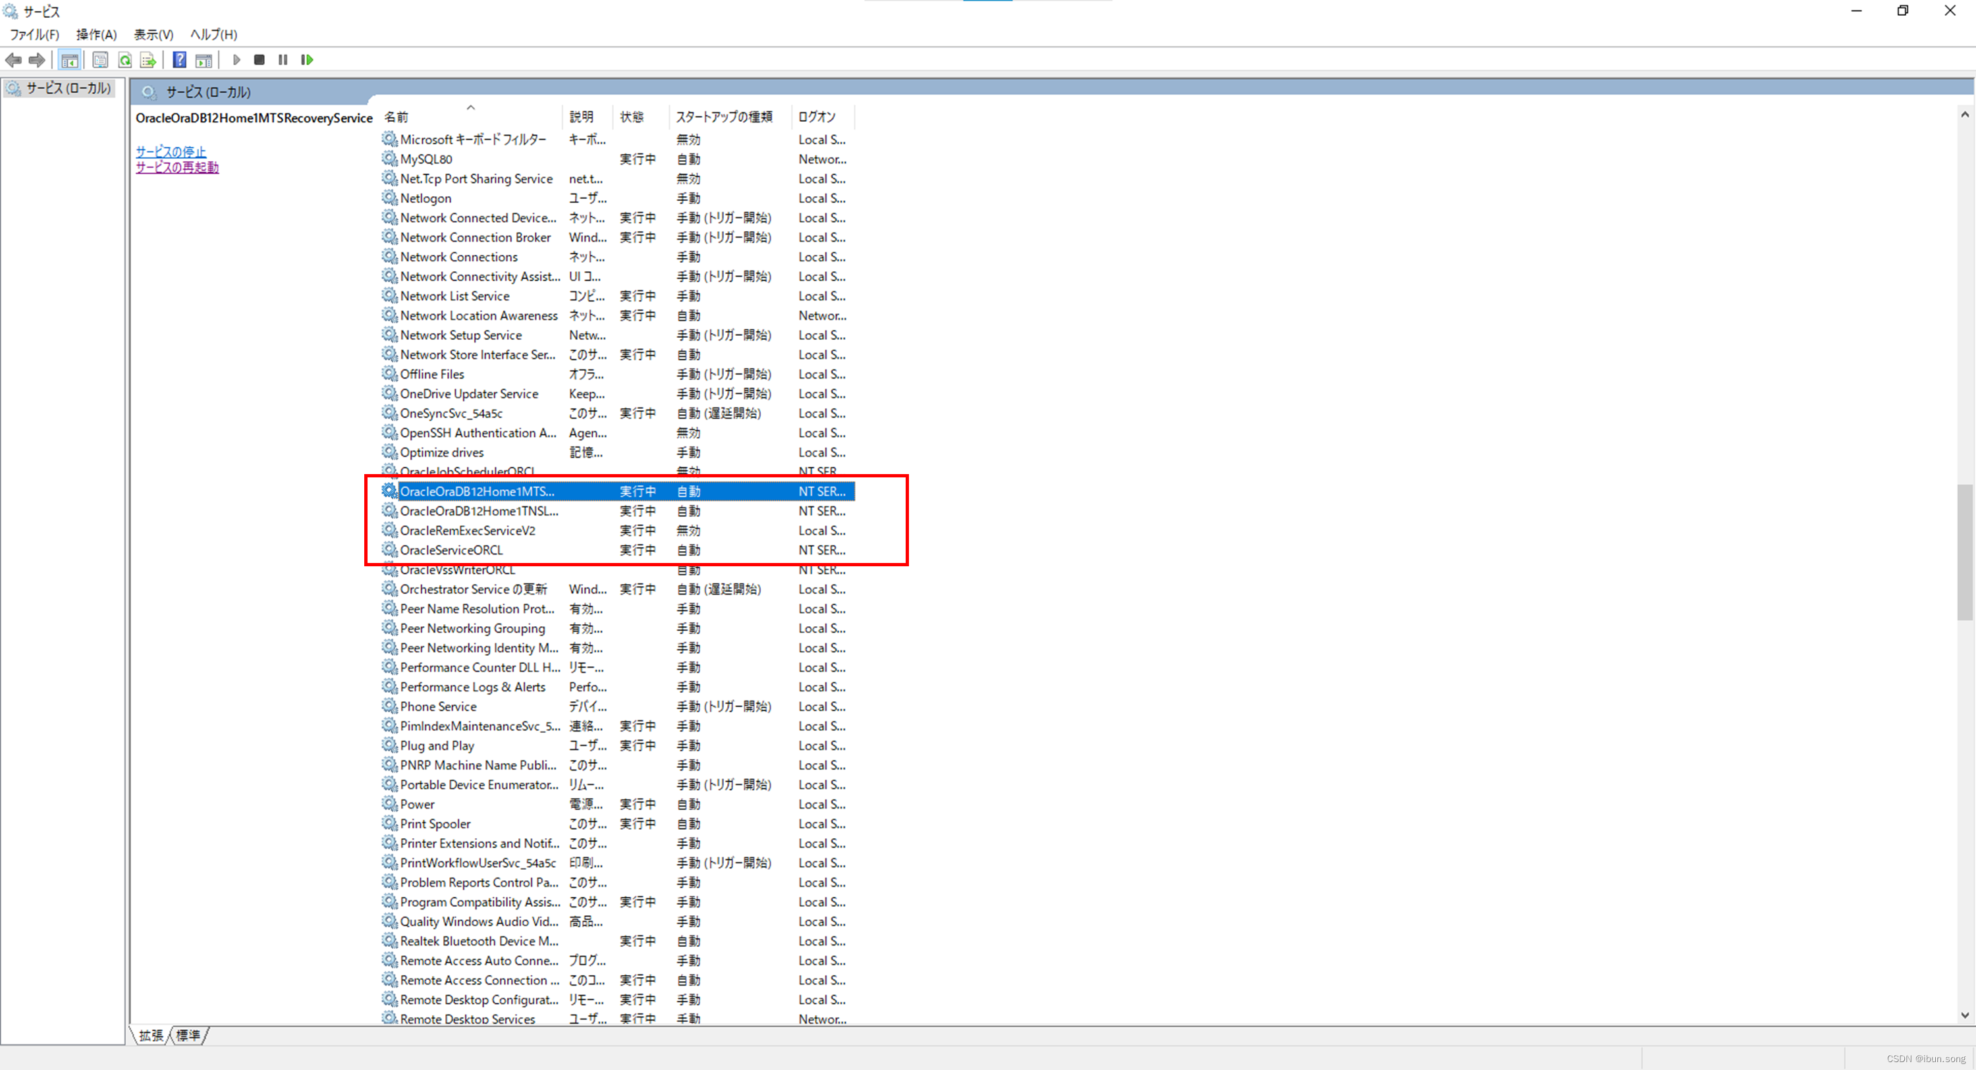Image resolution: width=1976 pixels, height=1070 pixels.
Task: Sort by the 名前 column header
Action: coord(472,117)
